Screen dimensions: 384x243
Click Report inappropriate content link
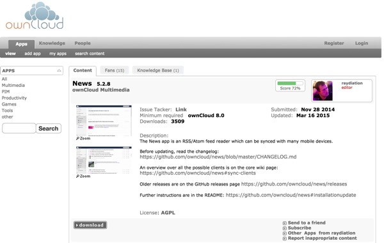coord(323,238)
